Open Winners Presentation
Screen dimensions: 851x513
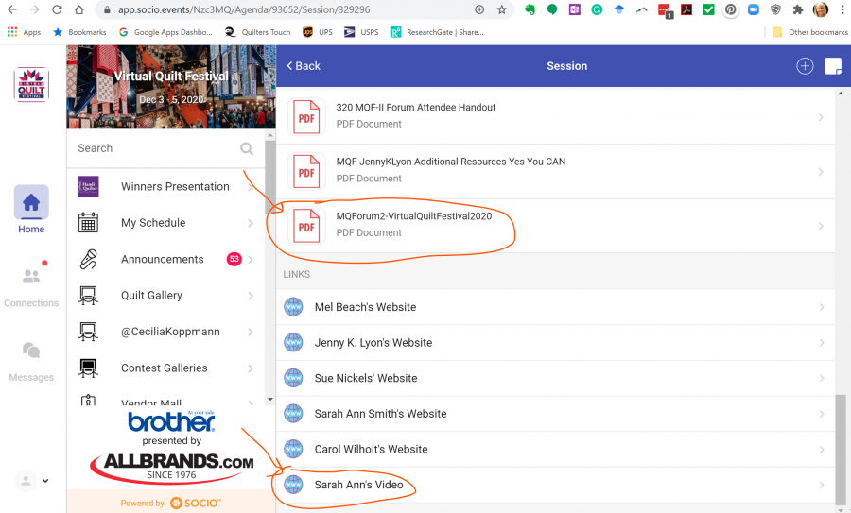coord(166,186)
